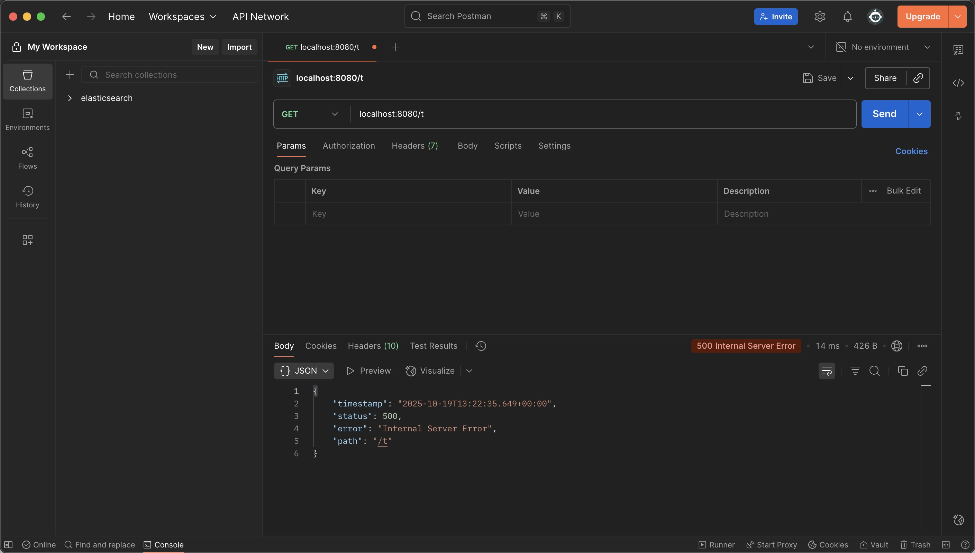Toggle the sidebar visibility in status bar
Image resolution: width=975 pixels, height=553 pixels.
point(8,545)
